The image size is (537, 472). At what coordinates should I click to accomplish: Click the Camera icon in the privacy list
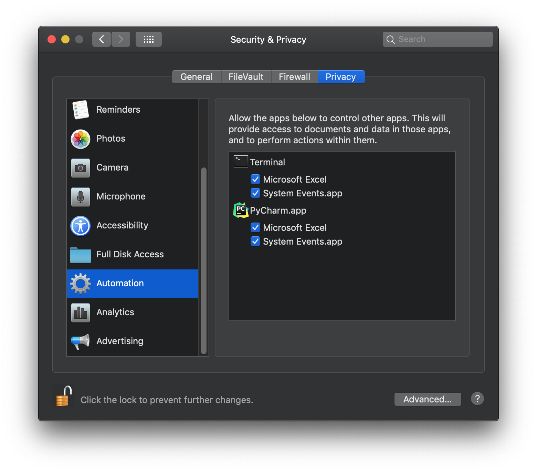tap(81, 168)
